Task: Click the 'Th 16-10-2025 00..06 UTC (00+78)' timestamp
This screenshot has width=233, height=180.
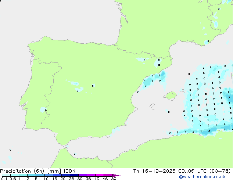Action: (182, 171)
